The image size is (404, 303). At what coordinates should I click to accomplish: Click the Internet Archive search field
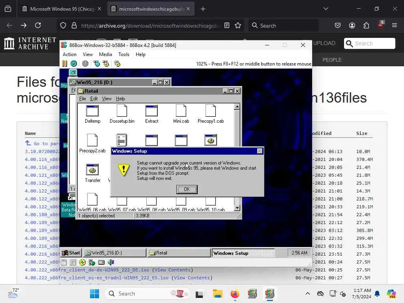(369, 43)
